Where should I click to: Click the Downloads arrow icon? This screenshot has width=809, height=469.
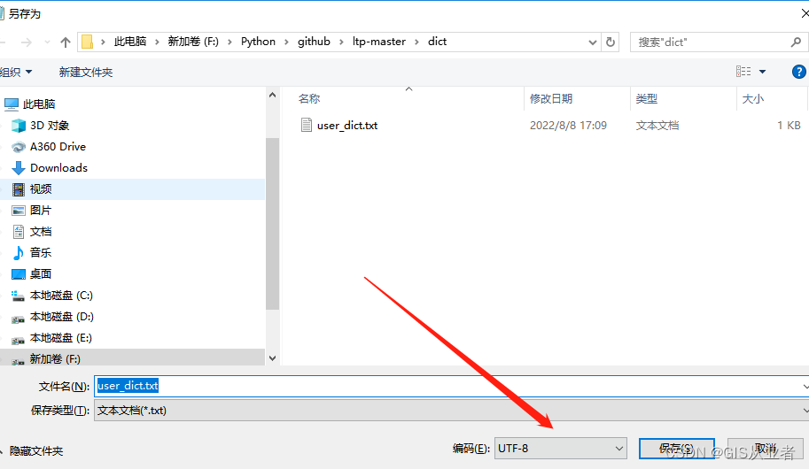[x=19, y=168]
